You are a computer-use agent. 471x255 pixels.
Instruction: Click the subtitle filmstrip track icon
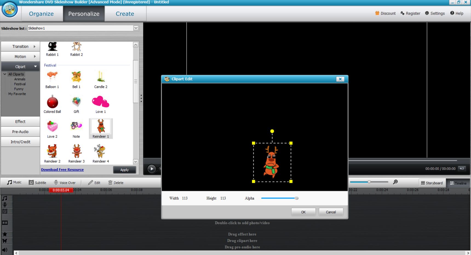(x=5, y=211)
